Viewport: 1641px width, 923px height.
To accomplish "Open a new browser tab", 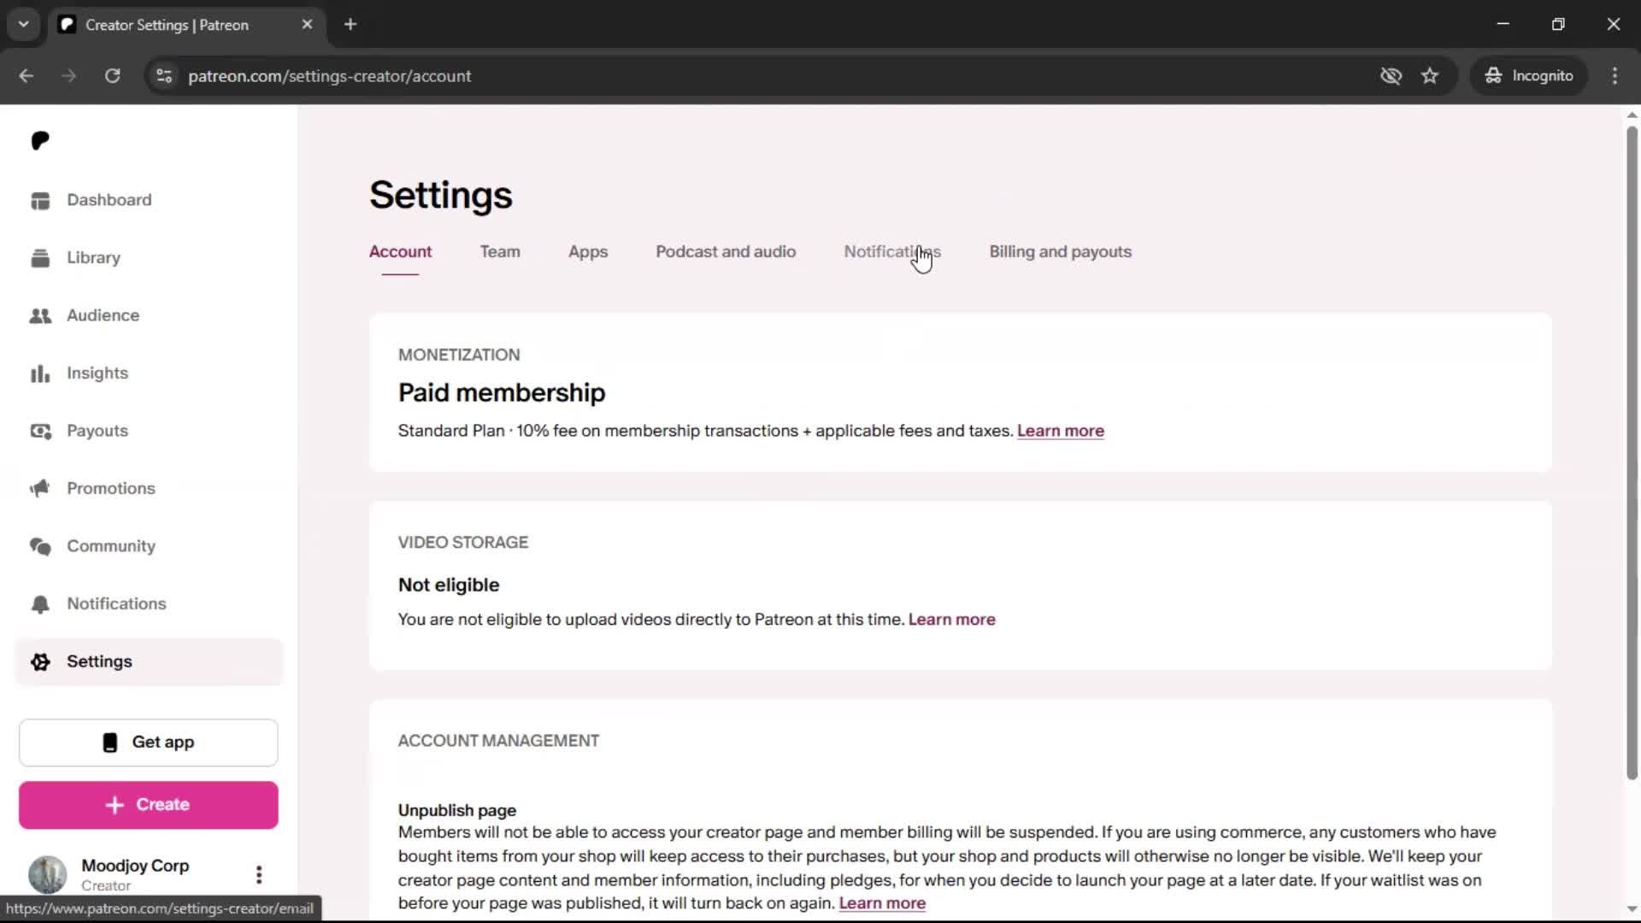I will click(350, 25).
